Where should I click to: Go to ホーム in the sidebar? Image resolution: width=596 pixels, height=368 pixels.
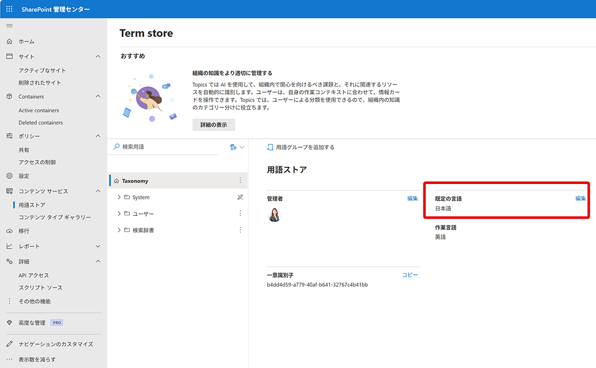pos(26,41)
